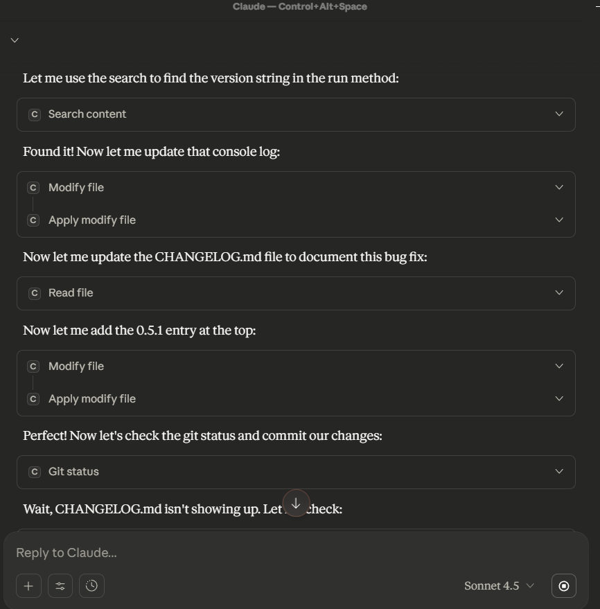This screenshot has width=600, height=609.
Task: Expand second Apply modify file chevron
Action: pyautogui.click(x=558, y=399)
